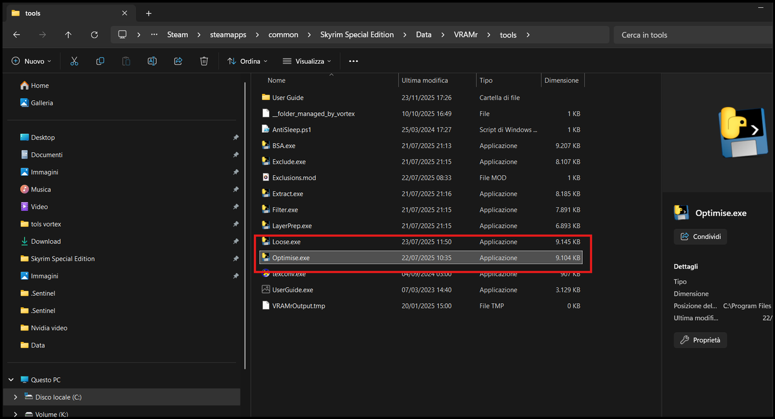775x419 pixels.
Task: Open the Nuovo dropdown
Action: 32,61
